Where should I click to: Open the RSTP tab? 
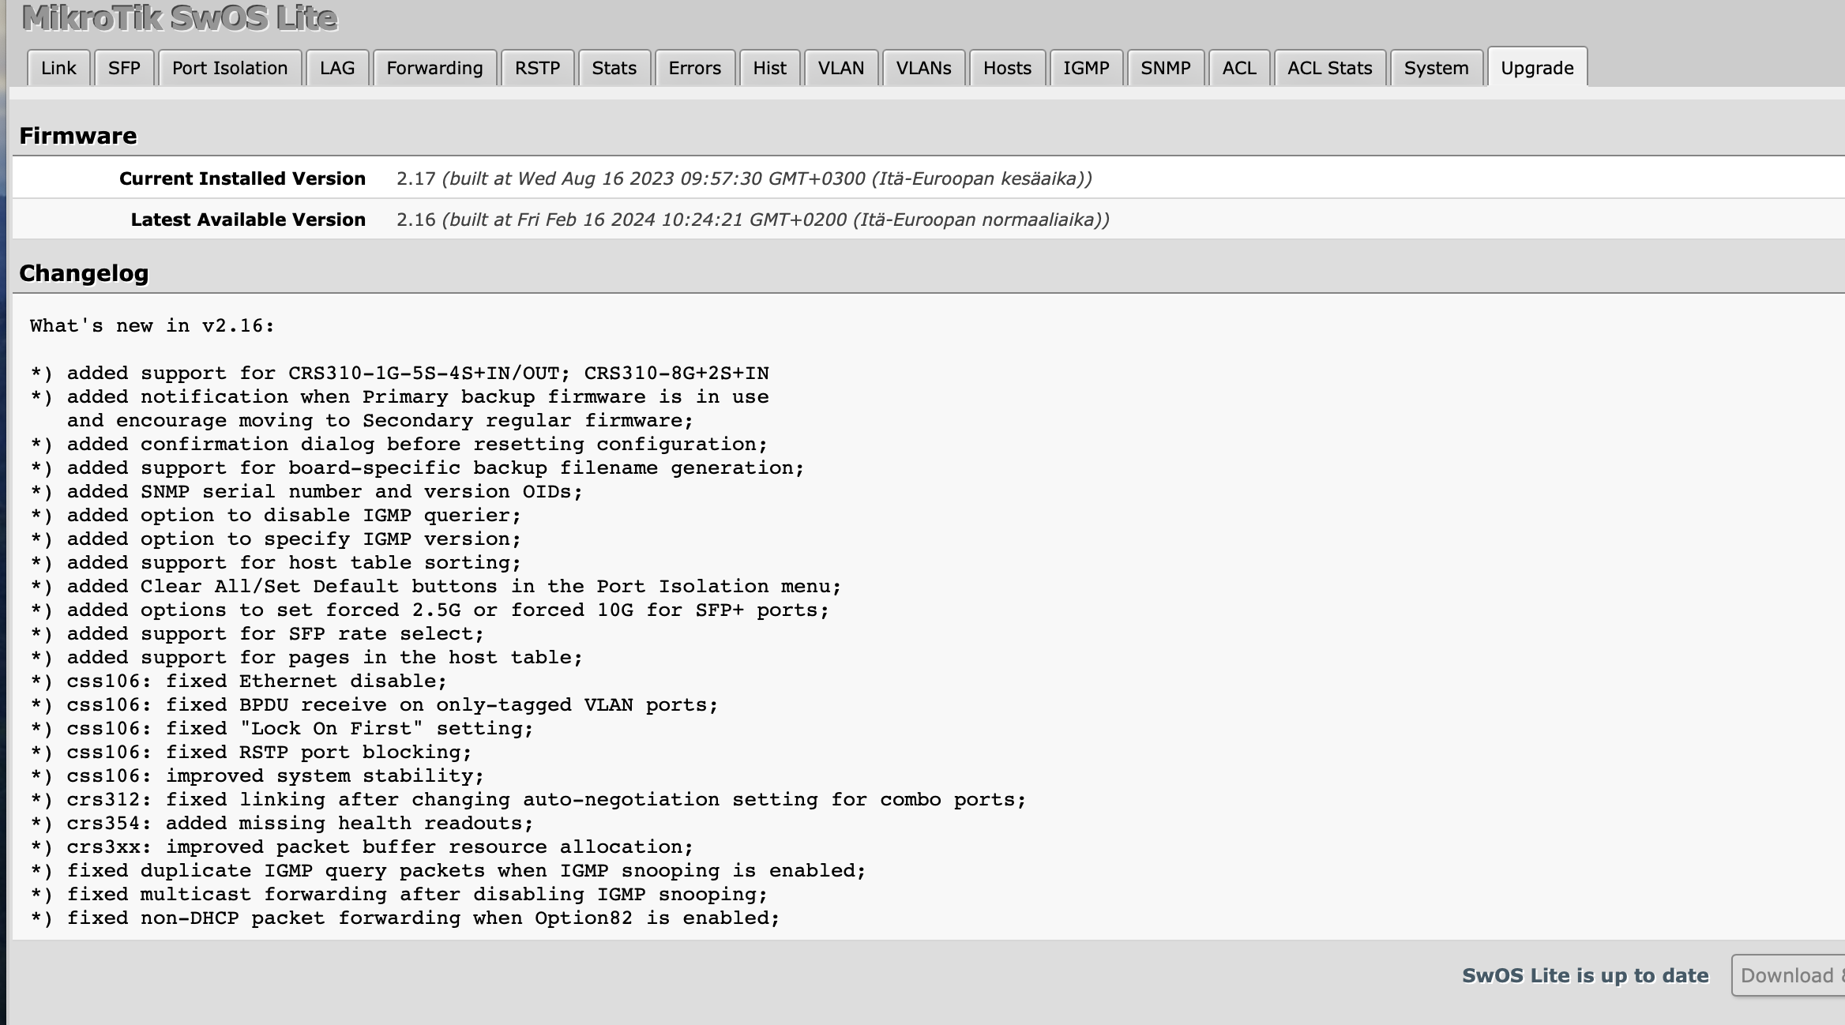[537, 68]
